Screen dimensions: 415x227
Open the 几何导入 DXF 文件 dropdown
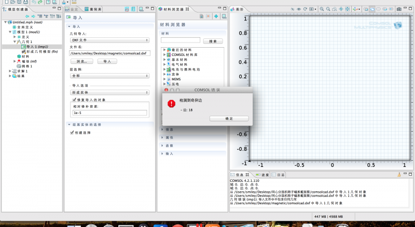[x=110, y=40]
